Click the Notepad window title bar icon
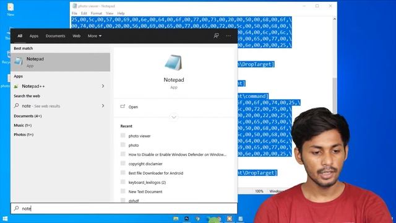 75,6
